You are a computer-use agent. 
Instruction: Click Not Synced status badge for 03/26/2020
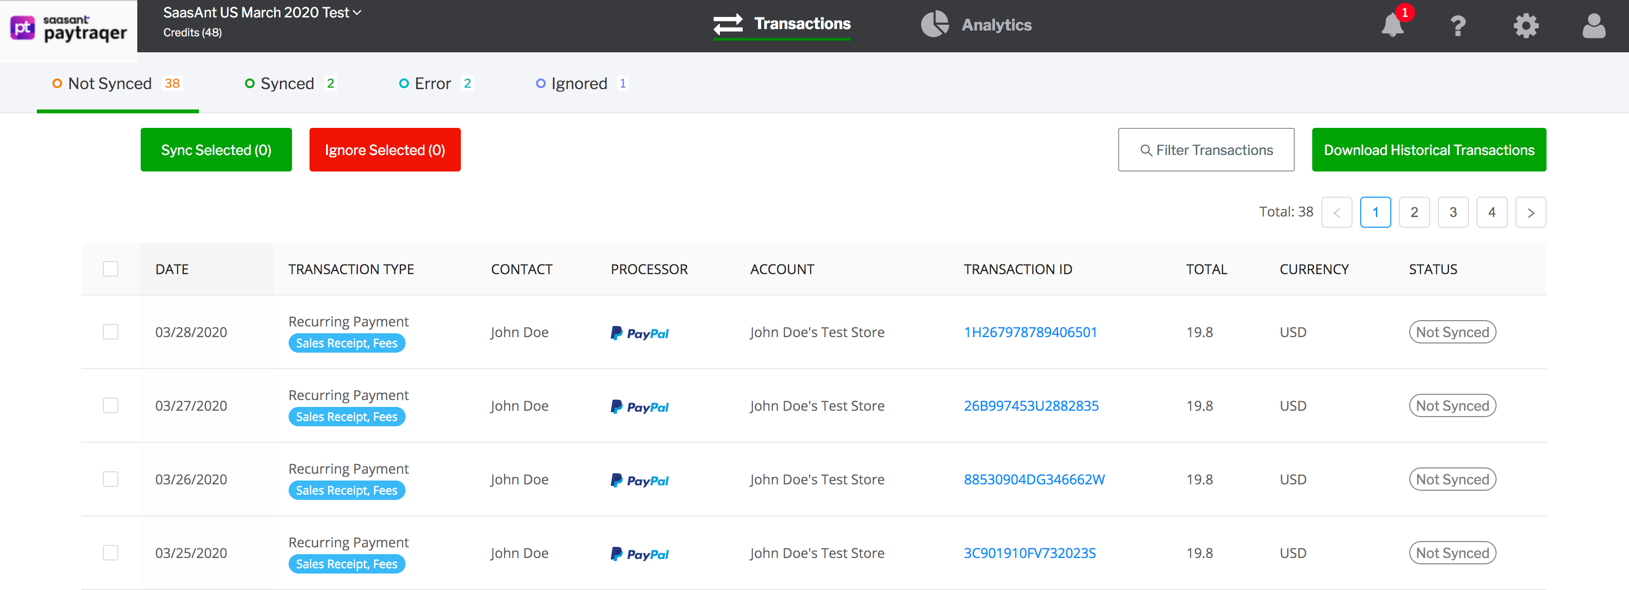(1452, 479)
